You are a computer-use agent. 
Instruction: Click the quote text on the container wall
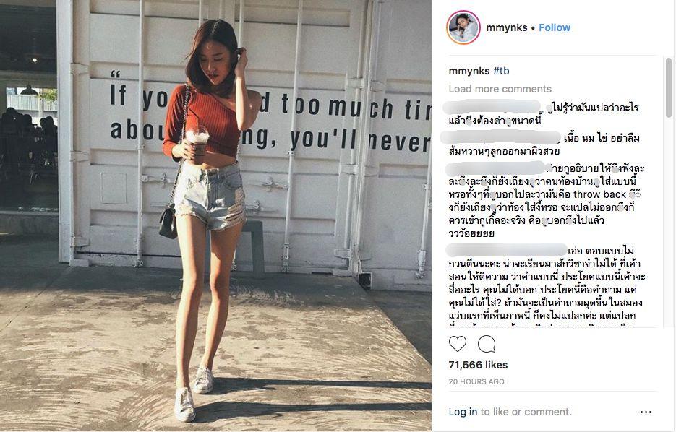[270, 114]
